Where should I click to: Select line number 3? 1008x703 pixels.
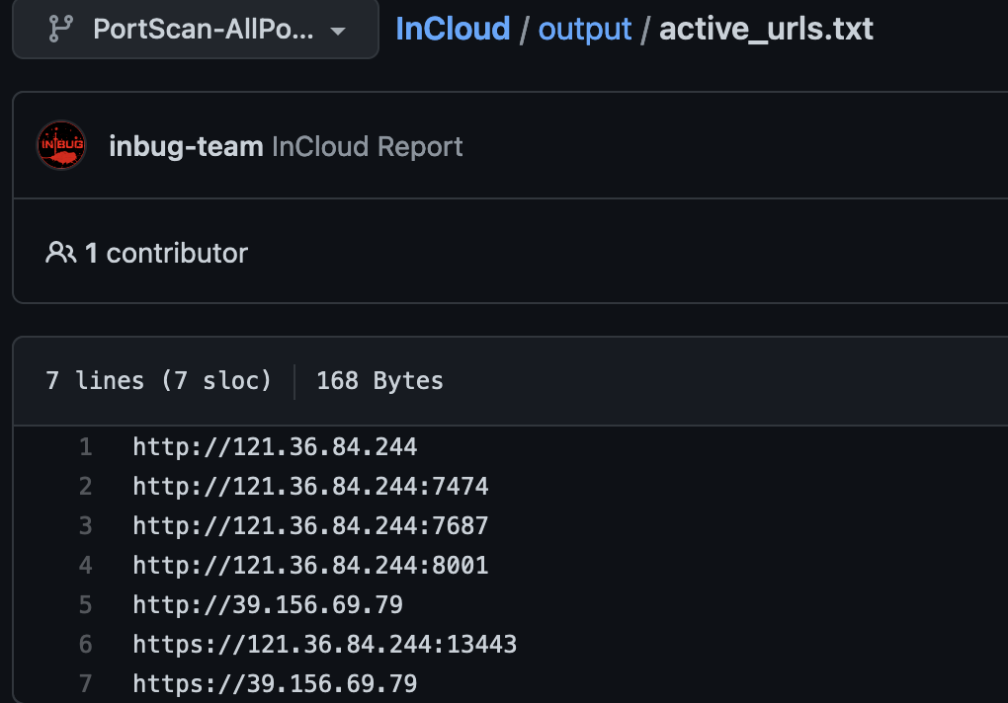pos(86,526)
